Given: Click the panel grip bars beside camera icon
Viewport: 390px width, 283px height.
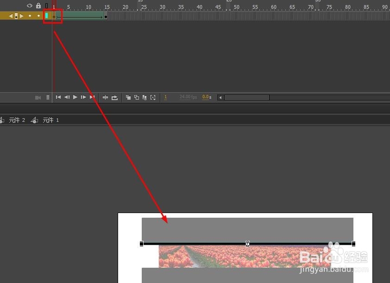Looking at the screenshot, I should pyautogui.click(x=48, y=97).
